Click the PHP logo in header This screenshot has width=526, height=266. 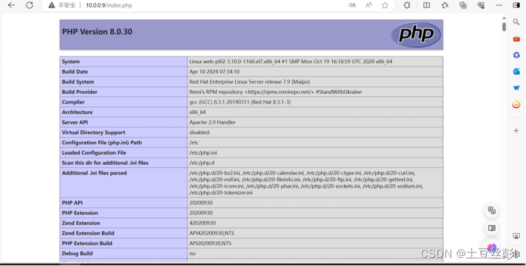click(416, 34)
